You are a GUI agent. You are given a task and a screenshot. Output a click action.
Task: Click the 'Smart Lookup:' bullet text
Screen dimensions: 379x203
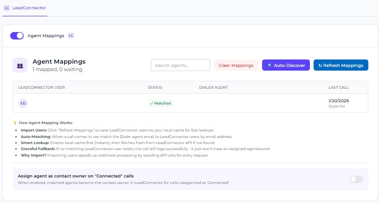click(x=35, y=143)
